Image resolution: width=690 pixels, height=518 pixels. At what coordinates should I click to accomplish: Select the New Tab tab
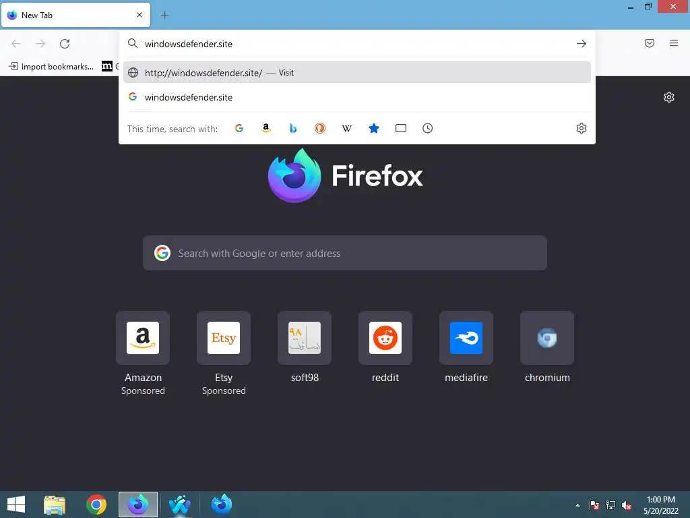point(75,15)
